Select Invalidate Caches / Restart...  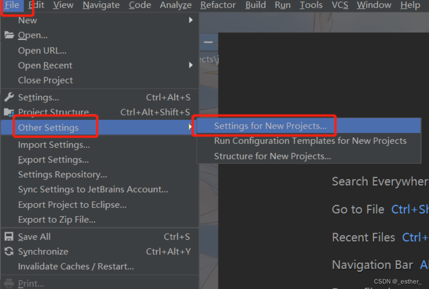tap(100, 267)
